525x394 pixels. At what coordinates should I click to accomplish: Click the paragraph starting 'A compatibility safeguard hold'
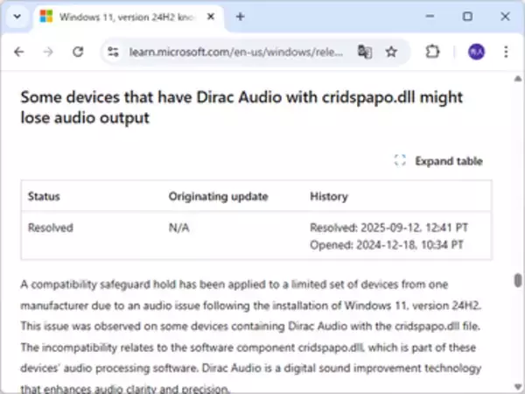[x=251, y=336]
